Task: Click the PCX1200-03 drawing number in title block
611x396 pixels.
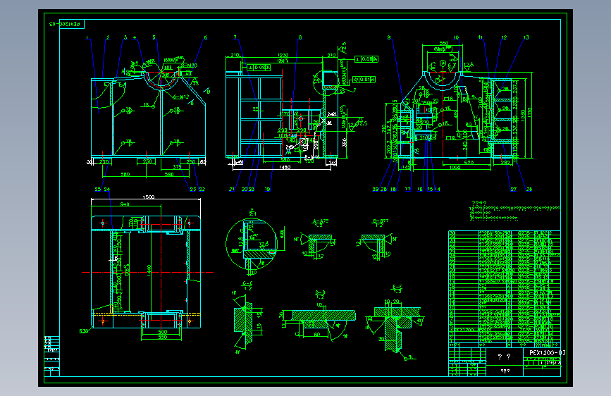Action: coord(547,353)
